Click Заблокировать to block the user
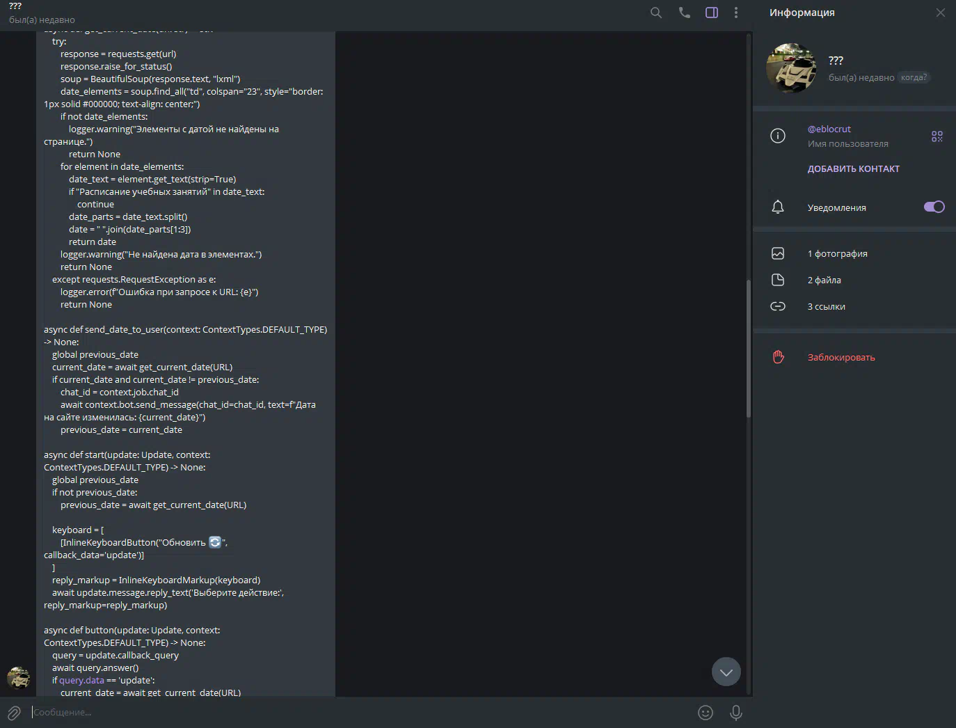 click(x=841, y=358)
